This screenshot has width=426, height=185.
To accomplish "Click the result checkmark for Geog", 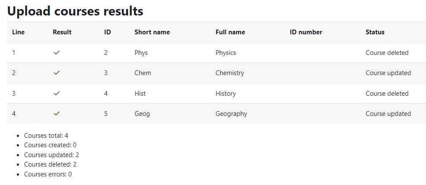I will pyautogui.click(x=56, y=113).
